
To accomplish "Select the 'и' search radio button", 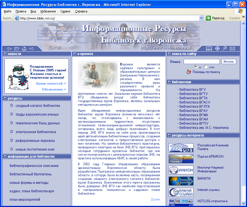I will (196, 67).
